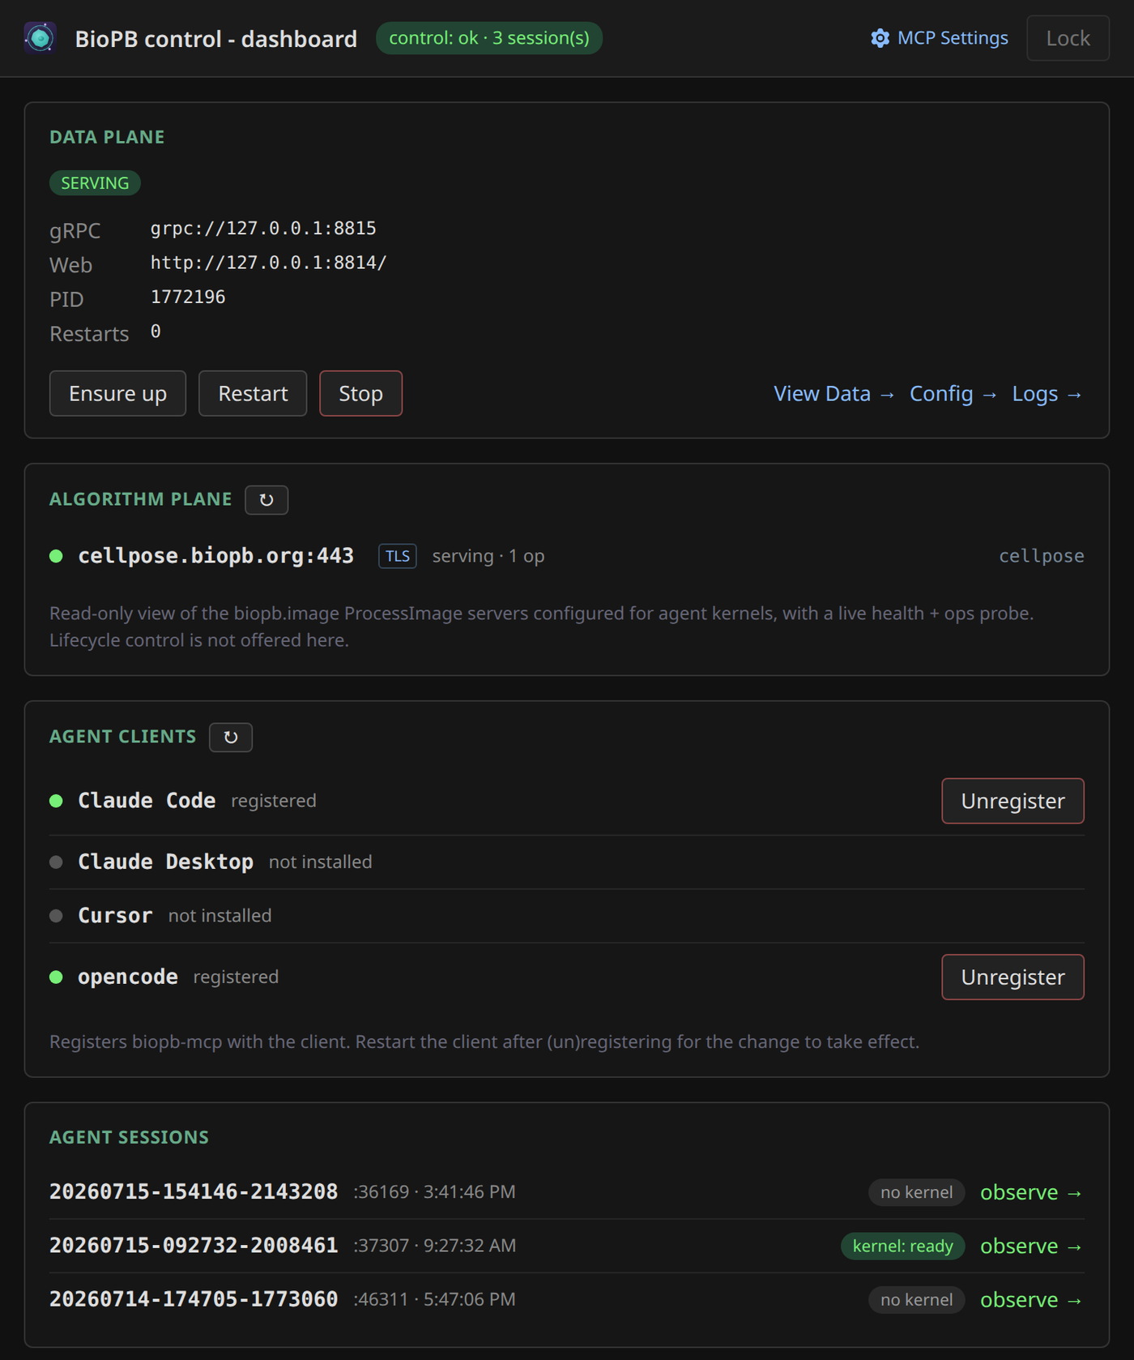
Task: Click the :37307 · 9:27:32 AM timestamp
Action: pyautogui.click(x=434, y=1246)
